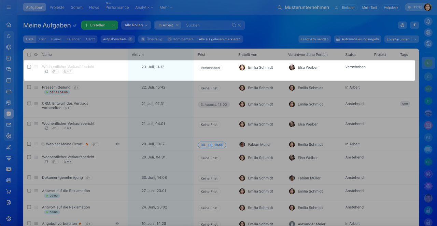The width and height of the screenshot is (437, 226).
Task: Open the Calendar icon in left sidebar
Action: tap(9, 80)
